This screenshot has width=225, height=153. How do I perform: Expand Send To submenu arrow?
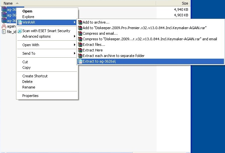pyautogui.click(x=74, y=53)
